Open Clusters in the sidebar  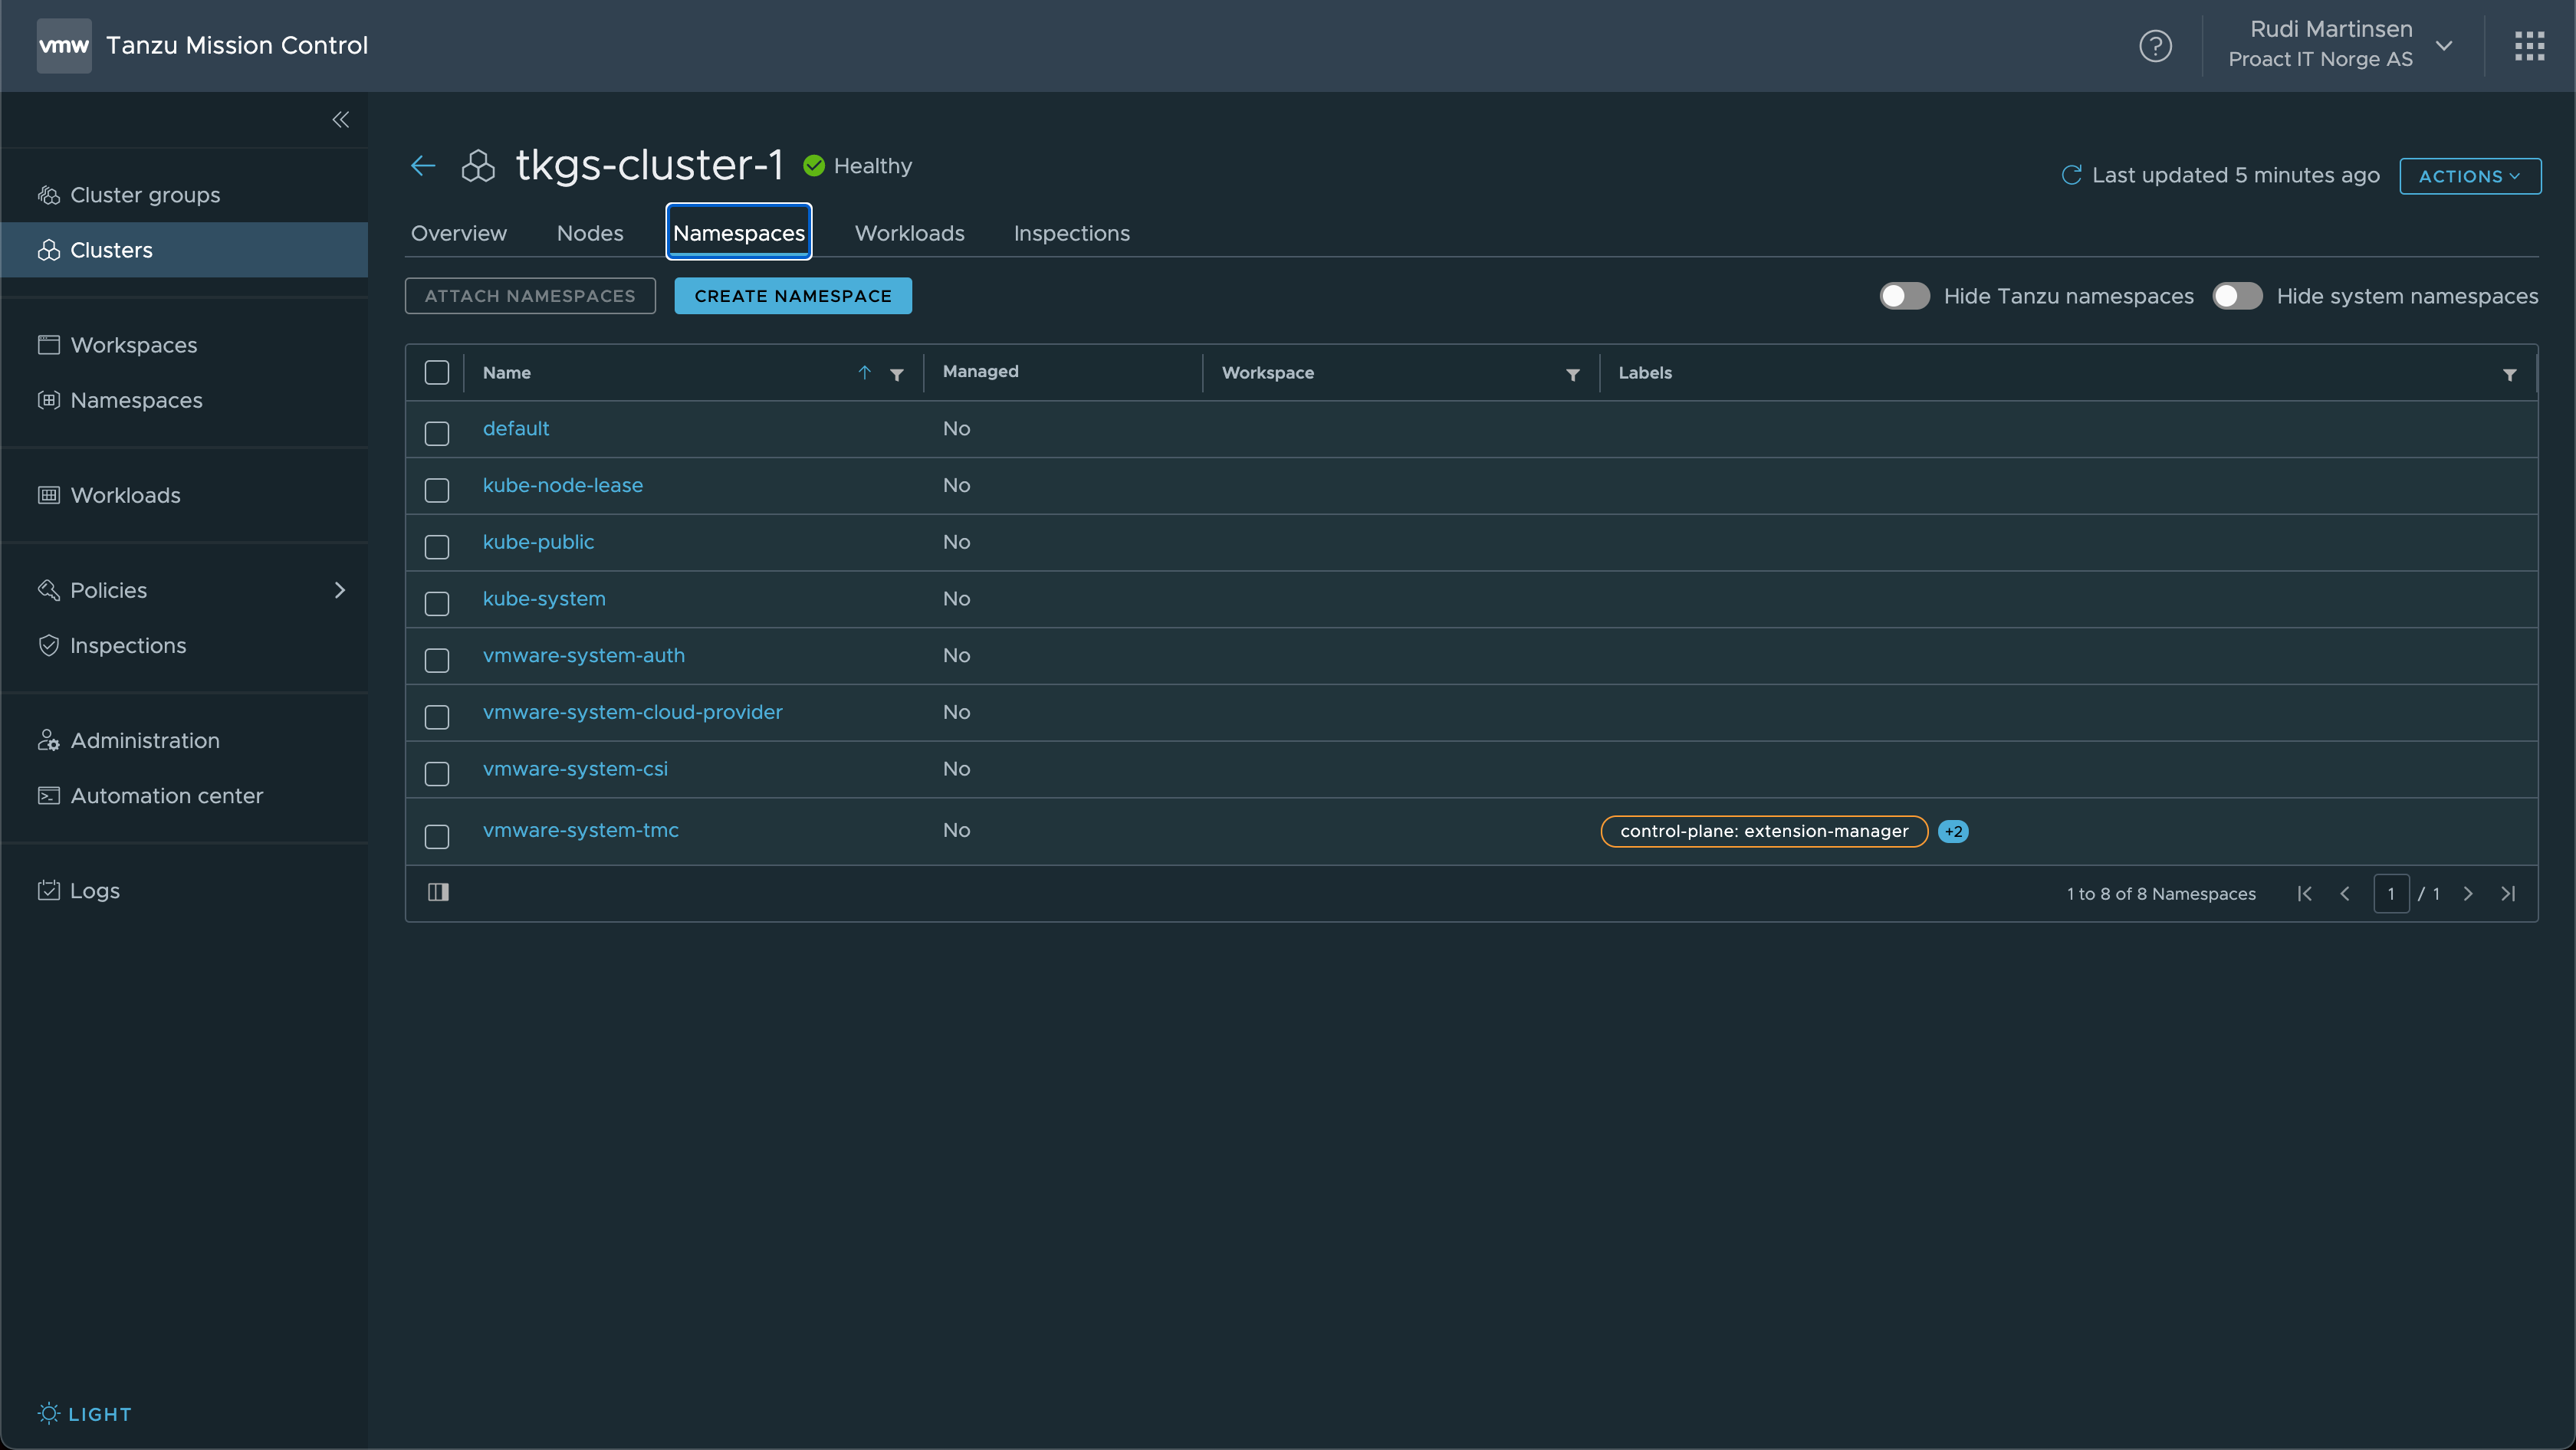(184, 250)
